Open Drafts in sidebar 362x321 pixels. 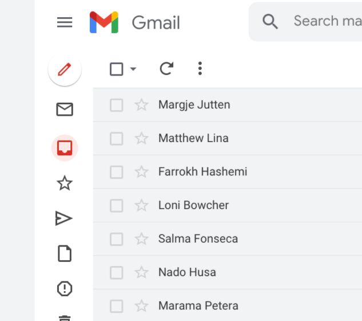[x=65, y=253]
